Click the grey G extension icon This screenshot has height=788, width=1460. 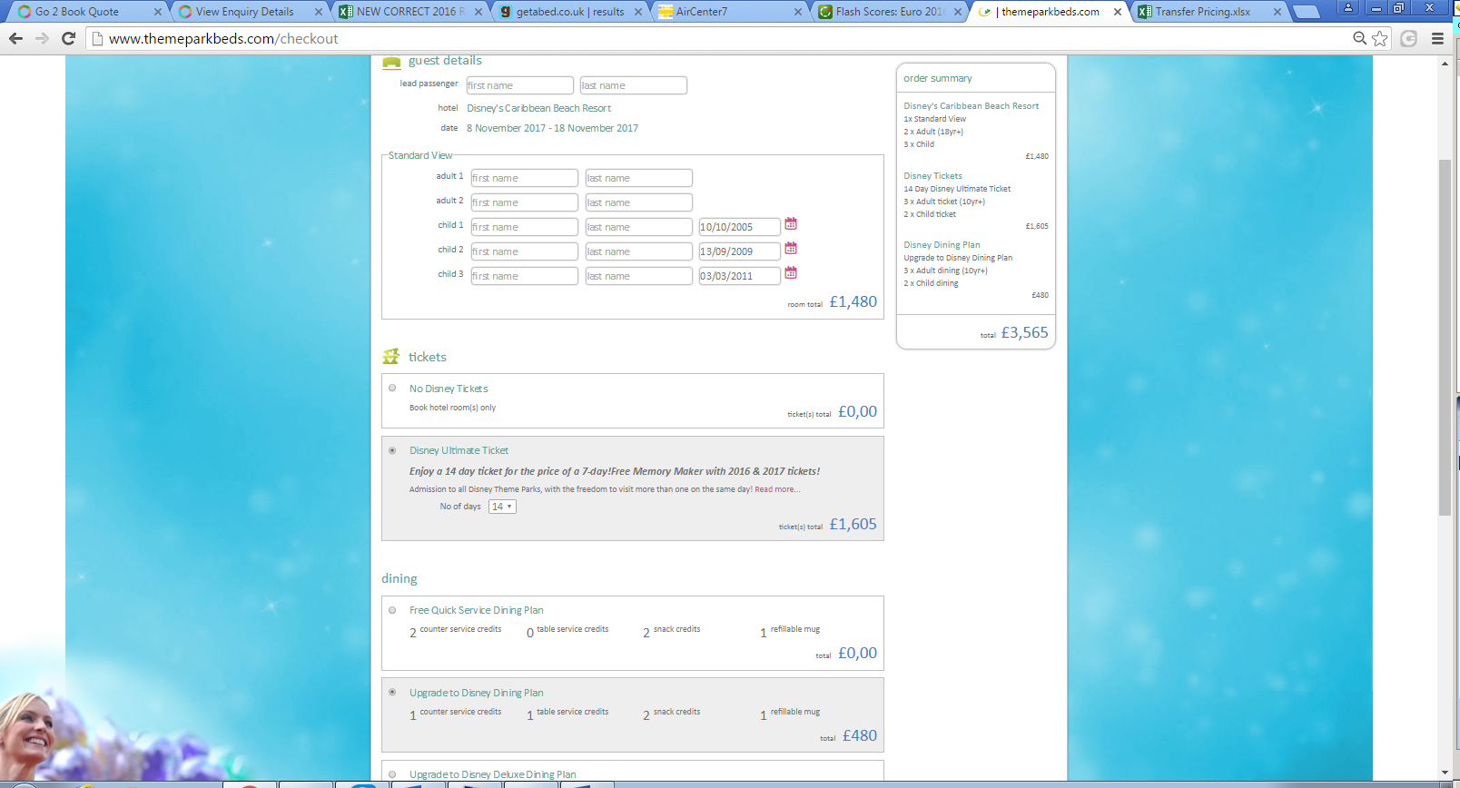(x=1409, y=38)
